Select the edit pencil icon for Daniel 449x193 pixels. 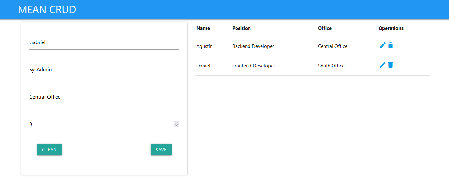tap(382, 65)
